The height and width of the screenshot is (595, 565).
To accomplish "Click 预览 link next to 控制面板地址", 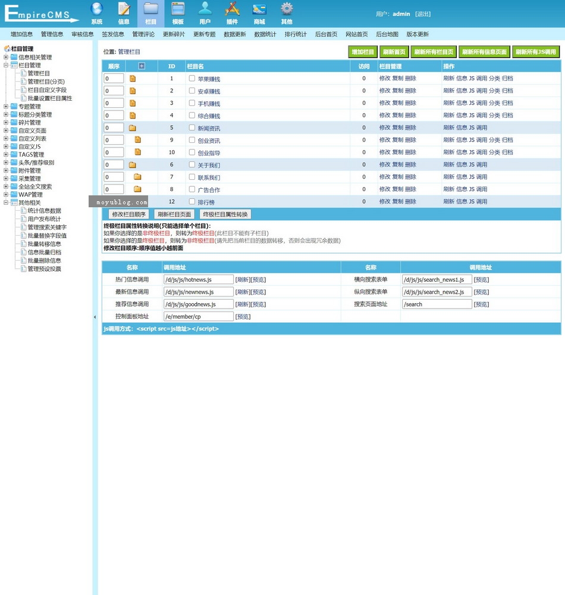I will pos(243,316).
